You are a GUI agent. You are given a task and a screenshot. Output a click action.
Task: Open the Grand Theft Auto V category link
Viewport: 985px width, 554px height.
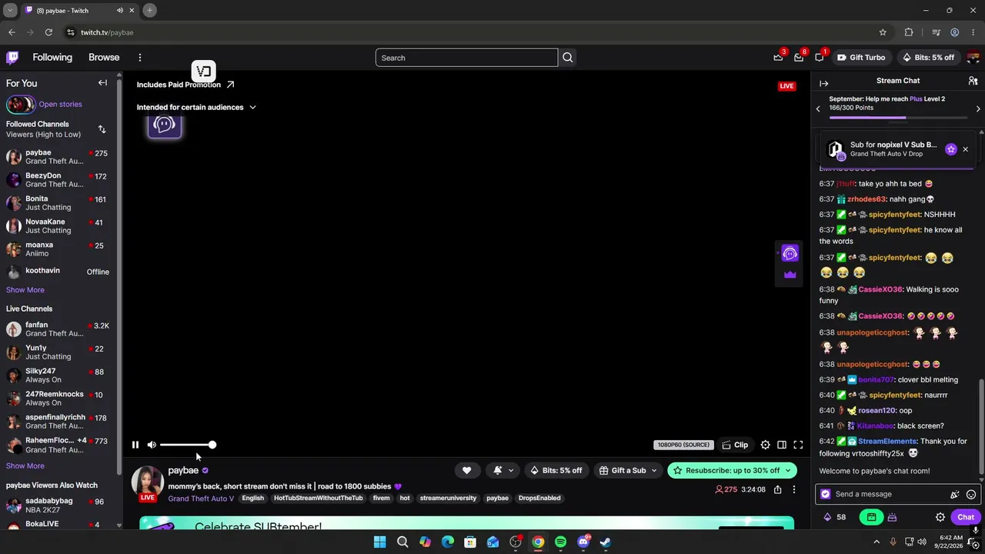click(201, 499)
